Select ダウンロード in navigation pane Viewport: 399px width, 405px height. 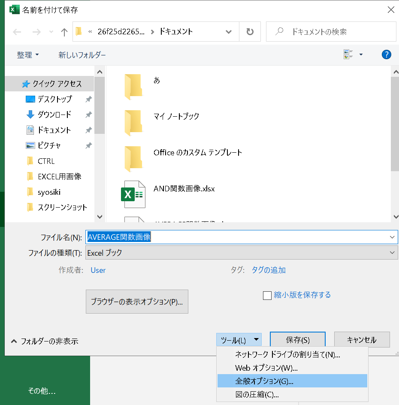48,115
